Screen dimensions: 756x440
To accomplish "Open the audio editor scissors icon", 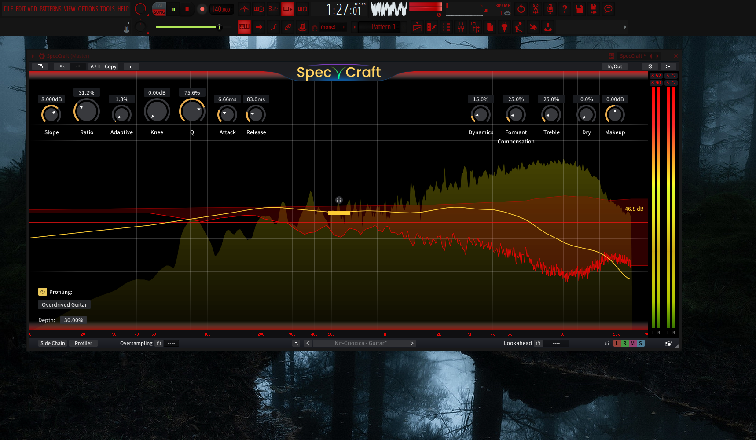I will (x=536, y=9).
